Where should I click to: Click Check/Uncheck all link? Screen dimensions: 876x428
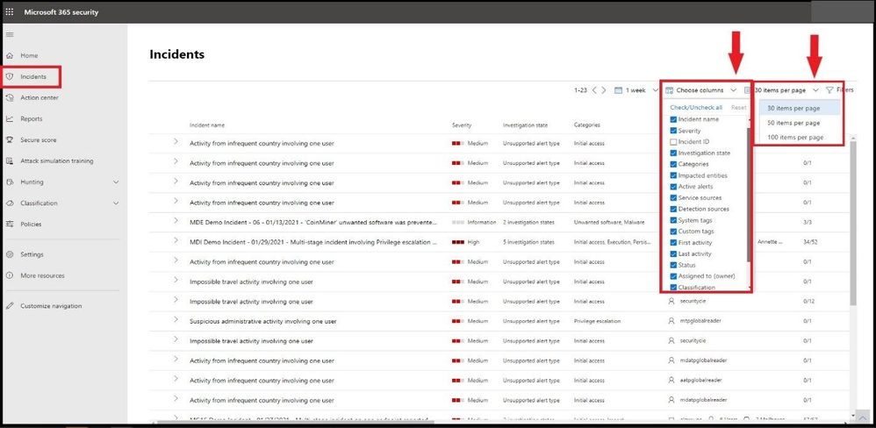click(695, 108)
